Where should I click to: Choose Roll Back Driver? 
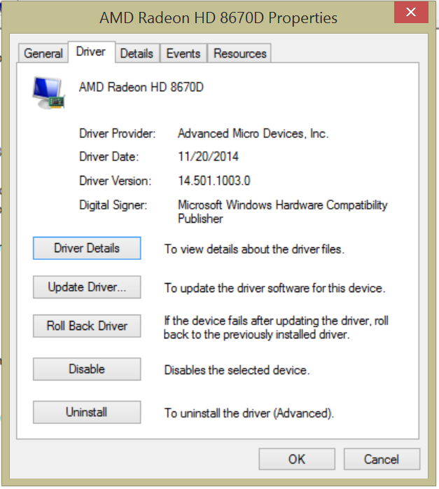[x=87, y=326]
